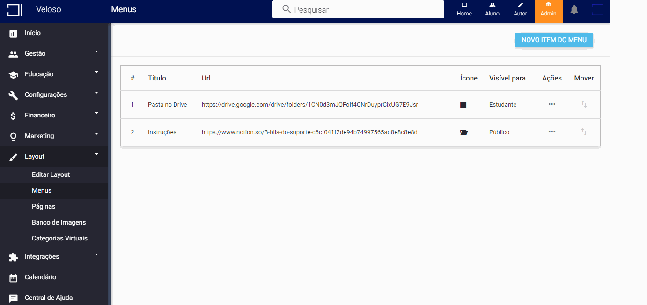Click the Início dashboard icon
This screenshot has width=647, height=305.
tap(14, 34)
